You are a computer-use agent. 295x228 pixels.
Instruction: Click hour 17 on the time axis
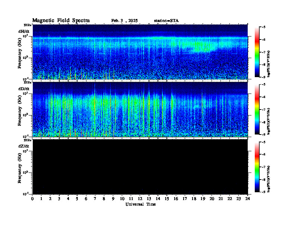185,199
